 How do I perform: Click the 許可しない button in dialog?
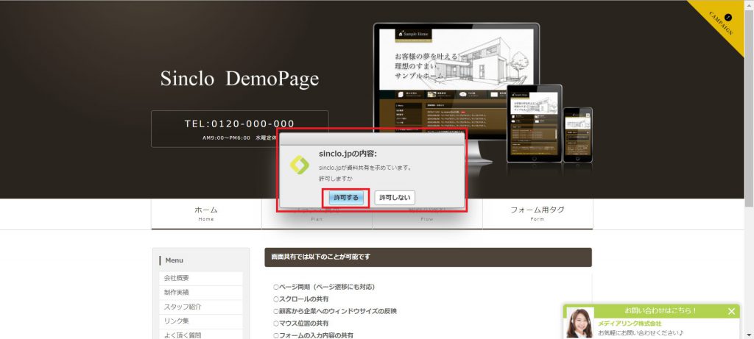[395, 198]
